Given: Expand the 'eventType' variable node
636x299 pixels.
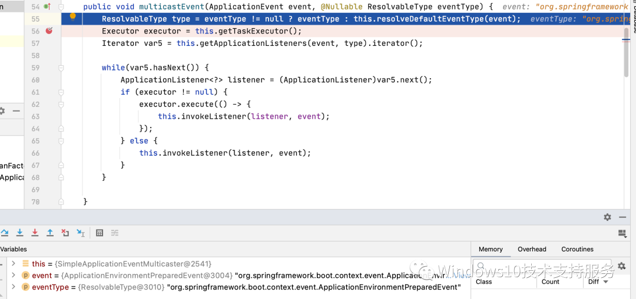Looking at the screenshot, I should 14,287.
